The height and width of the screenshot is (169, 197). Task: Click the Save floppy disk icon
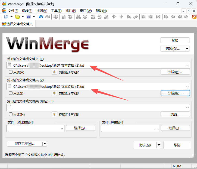coord(29,17)
